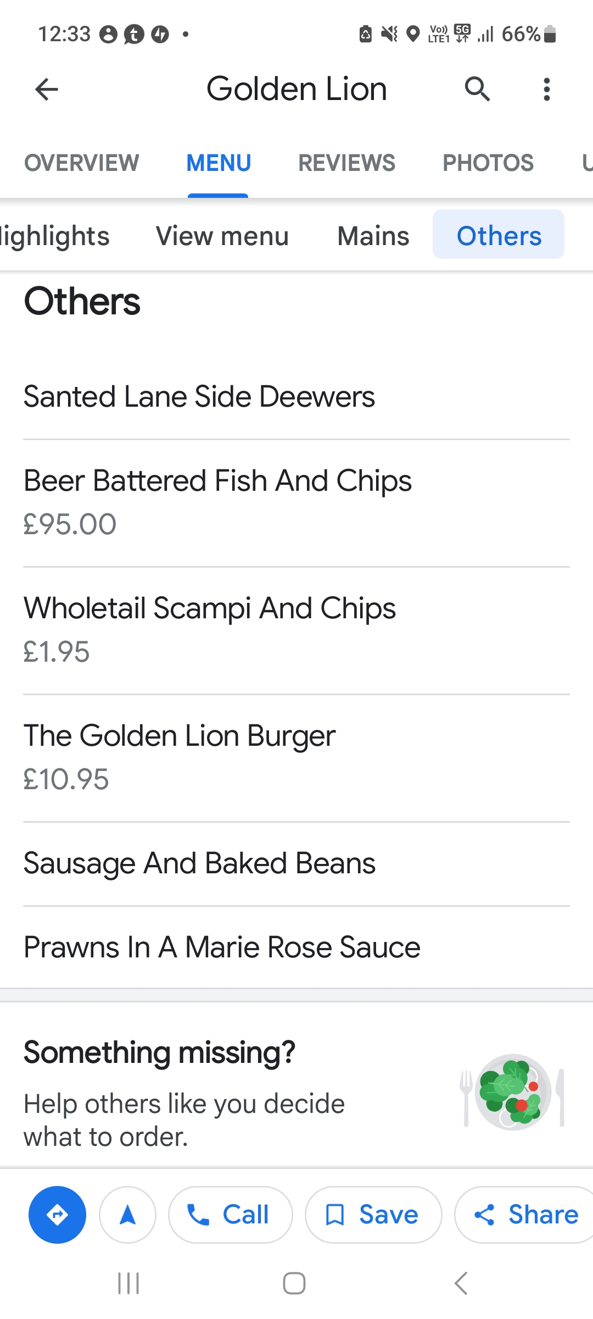This screenshot has height=1319, width=593.
Task: Select the Mains menu category chip
Action: tap(373, 236)
